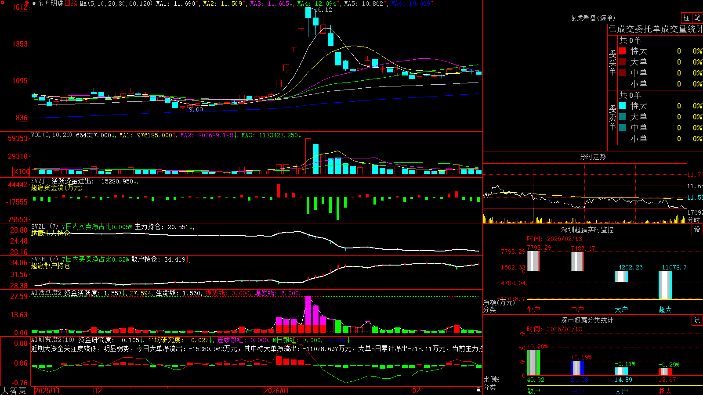
Task: Switch to 笔 tick display mode
Action: 697,18
